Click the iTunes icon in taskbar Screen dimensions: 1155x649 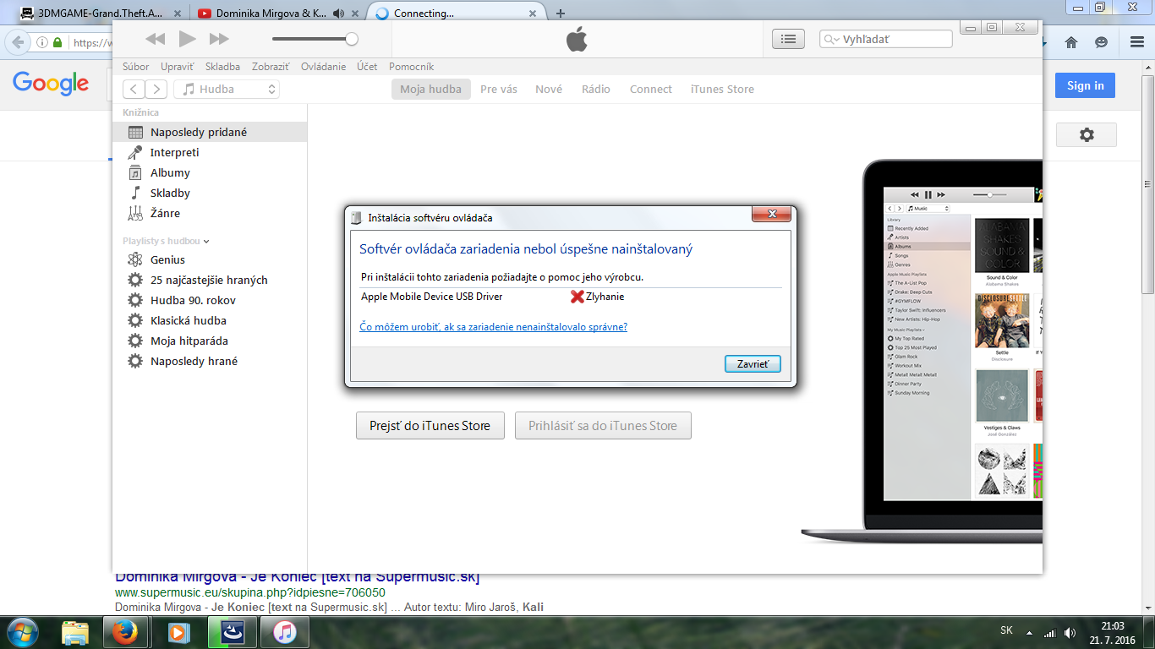[285, 631]
